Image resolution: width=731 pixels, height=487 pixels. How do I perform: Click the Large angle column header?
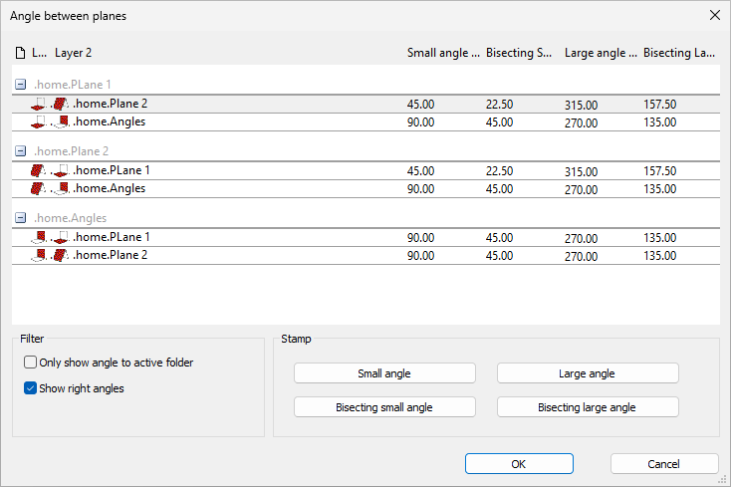tap(600, 53)
